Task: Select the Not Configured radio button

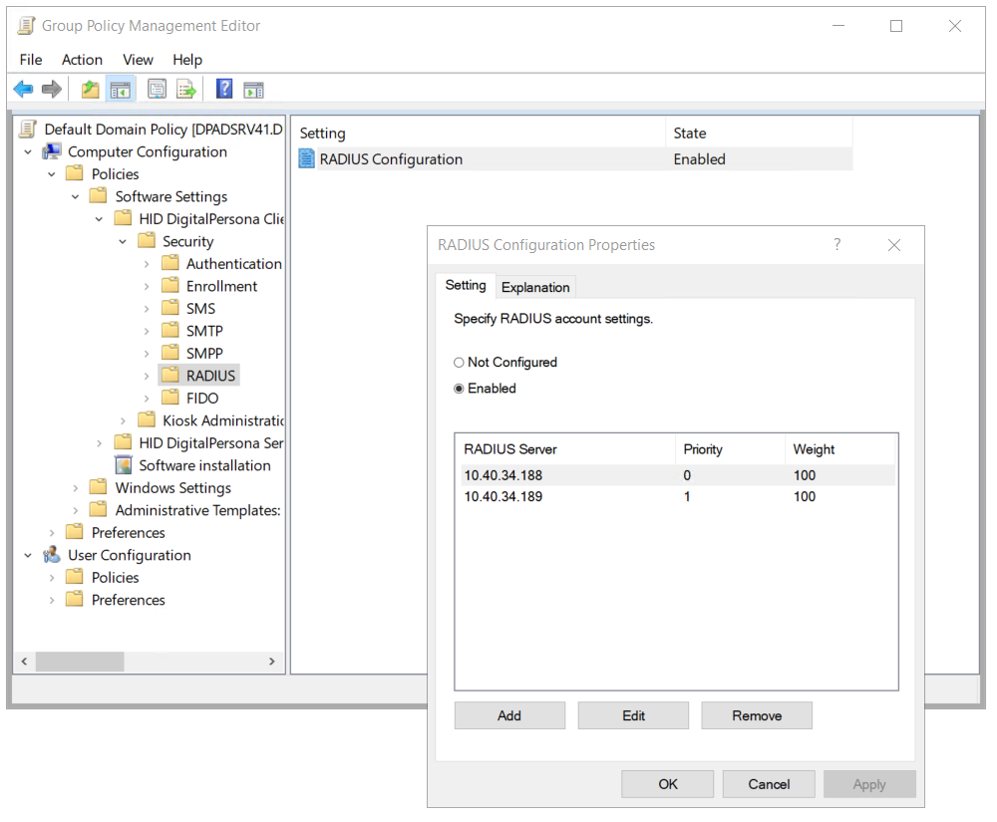Action: click(x=460, y=363)
